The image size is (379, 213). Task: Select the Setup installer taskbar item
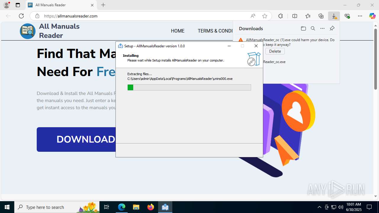tap(165, 207)
